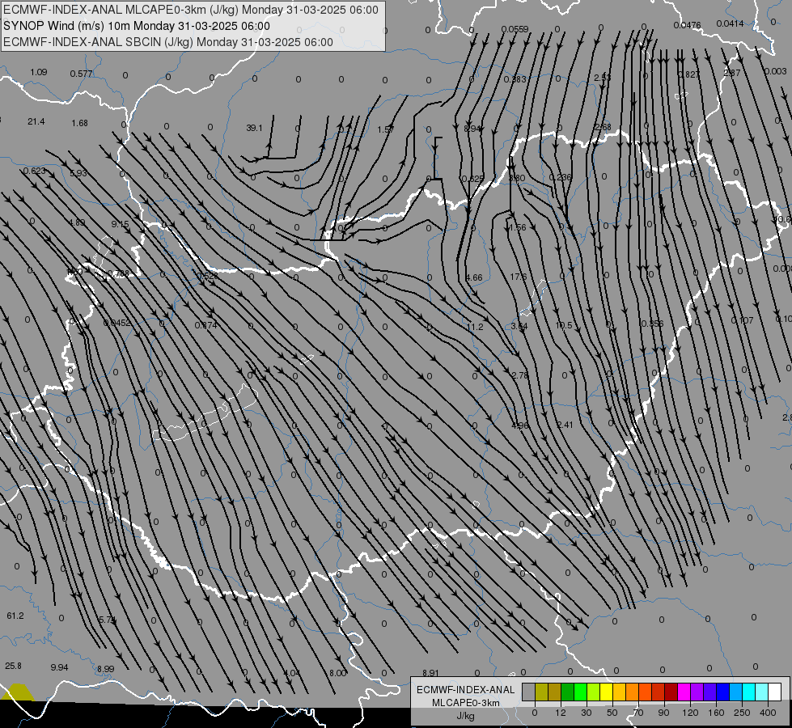Select the bright cyan legend swatch
Screen dimensions: 792x728
(x=748, y=692)
